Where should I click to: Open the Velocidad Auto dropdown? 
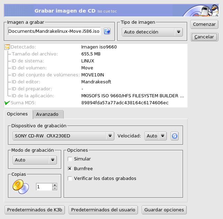click(156, 136)
